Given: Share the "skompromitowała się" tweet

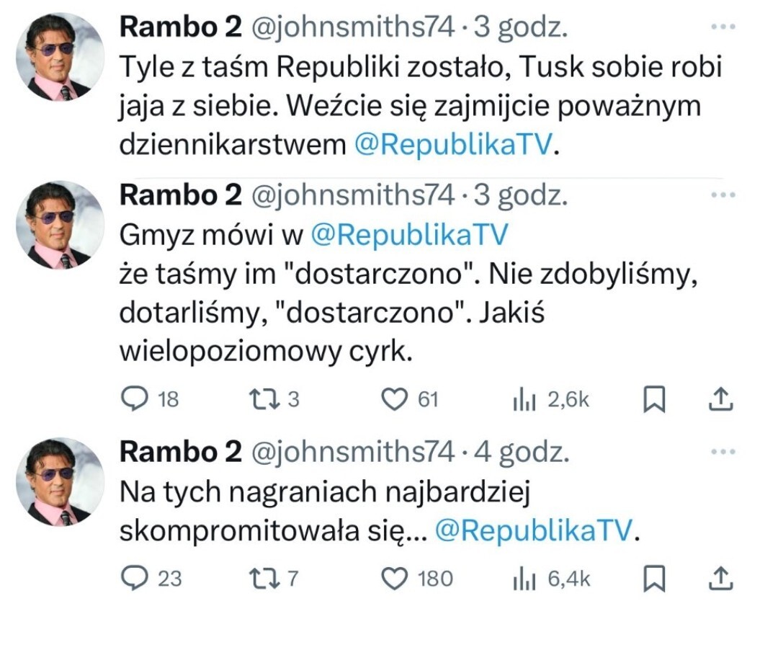Looking at the screenshot, I should pos(722,578).
